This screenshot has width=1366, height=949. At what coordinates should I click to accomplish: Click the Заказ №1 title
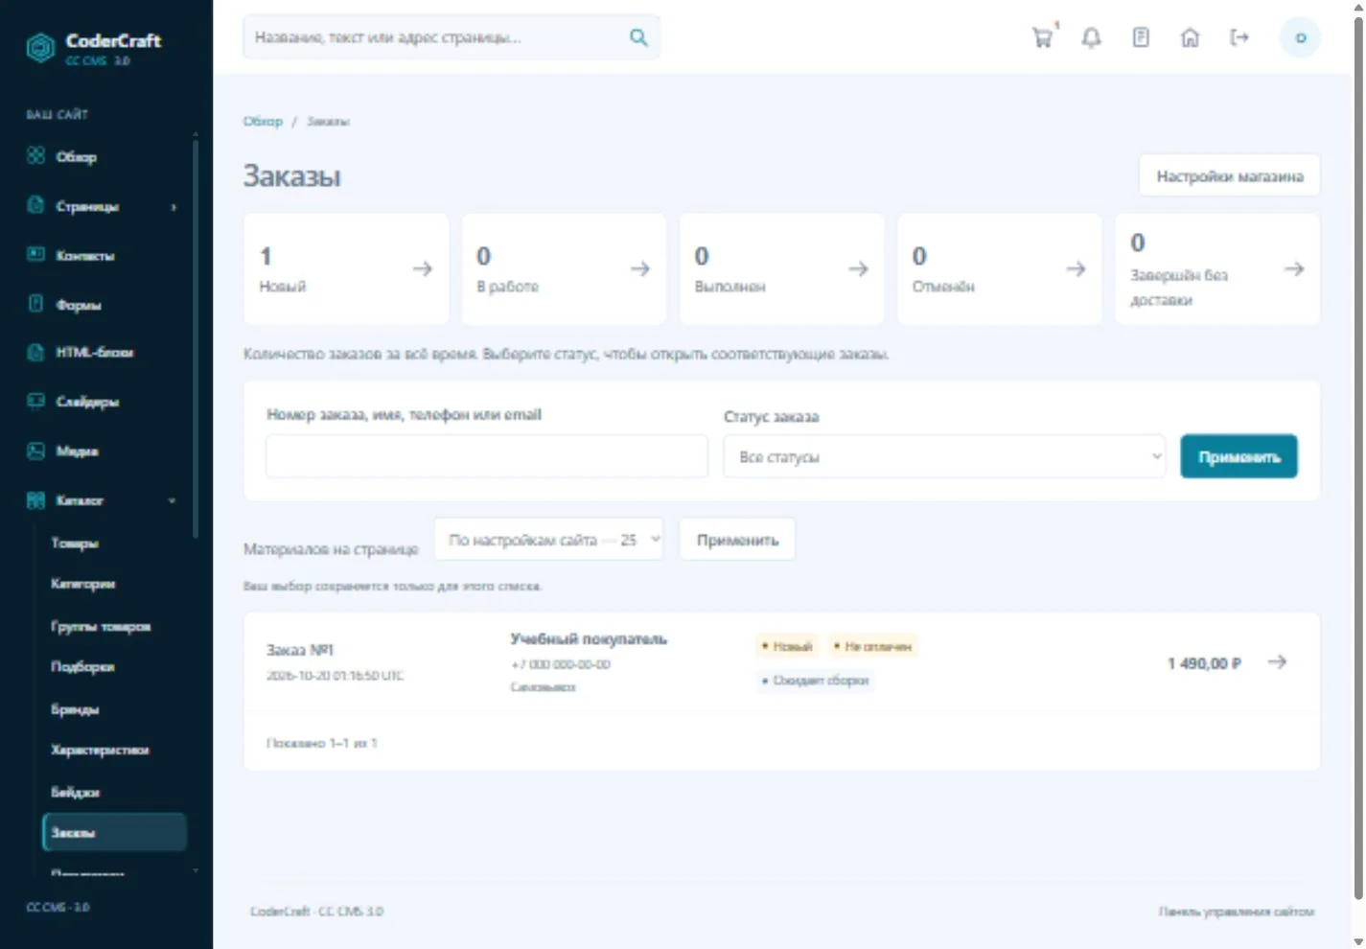[300, 650]
